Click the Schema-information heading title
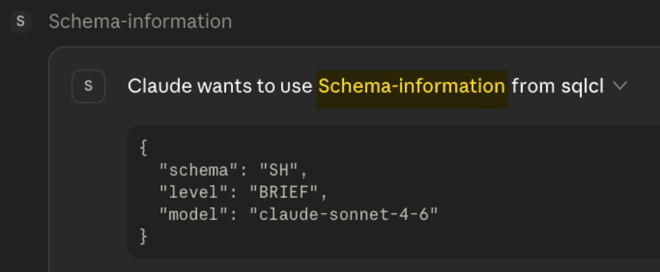The height and width of the screenshot is (272, 660). 140,22
